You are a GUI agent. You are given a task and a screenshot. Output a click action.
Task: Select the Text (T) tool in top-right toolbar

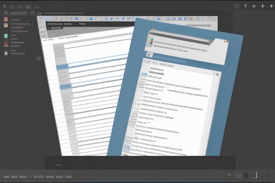click(x=245, y=6)
